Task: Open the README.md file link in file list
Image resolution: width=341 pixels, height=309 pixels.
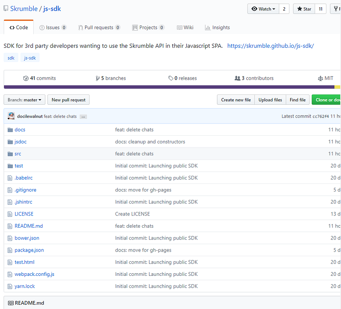Action: pos(29,226)
